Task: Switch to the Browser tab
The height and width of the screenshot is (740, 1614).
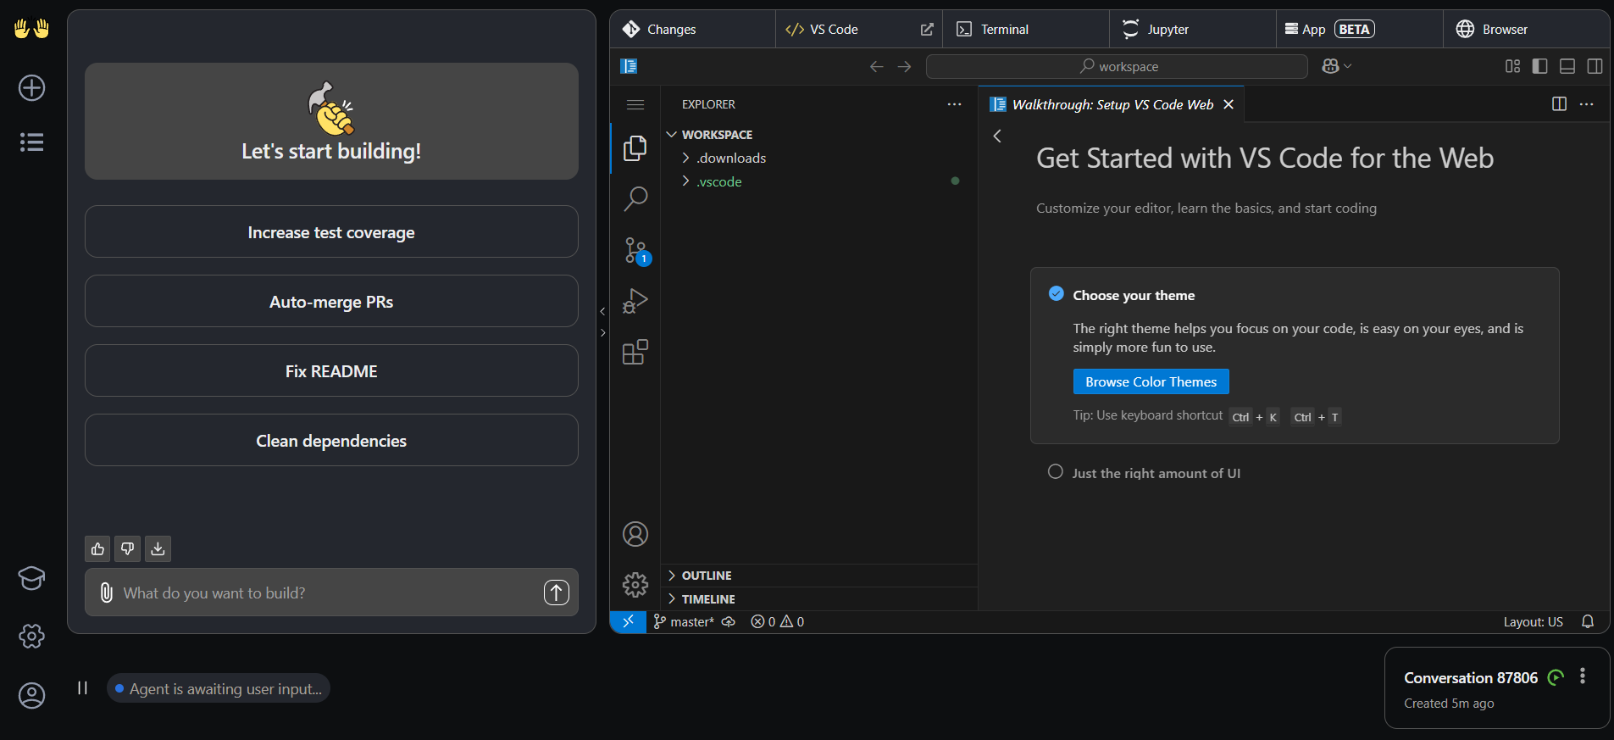Action: pyautogui.click(x=1527, y=30)
